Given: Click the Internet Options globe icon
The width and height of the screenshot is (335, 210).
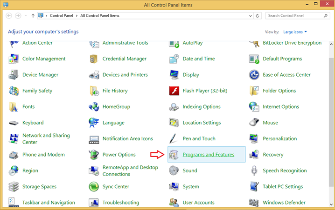Looking at the screenshot, I should pyautogui.click(x=254, y=106).
